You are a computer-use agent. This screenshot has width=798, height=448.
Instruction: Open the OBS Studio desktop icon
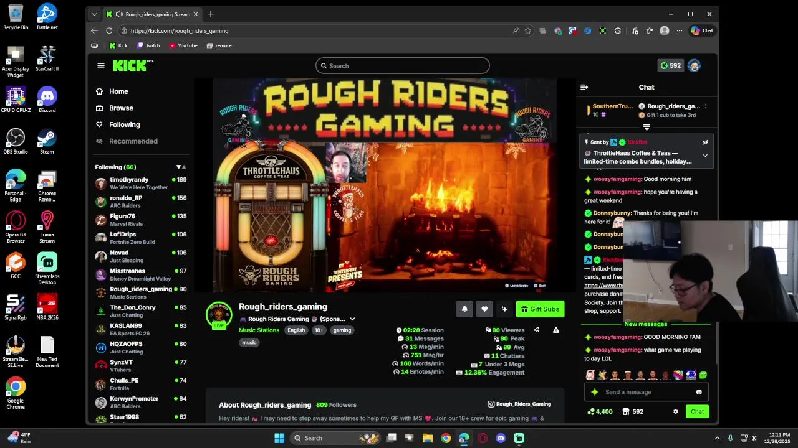pyautogui.click(x=16, y=141)
